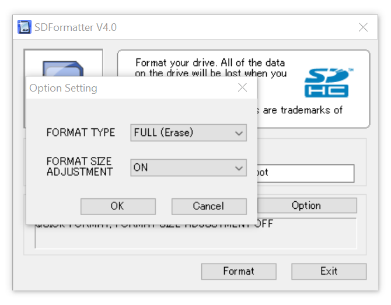Close the SDFormatter V4.0 window
This screenshot has width=391, height=305.
(x=363, y=27)
